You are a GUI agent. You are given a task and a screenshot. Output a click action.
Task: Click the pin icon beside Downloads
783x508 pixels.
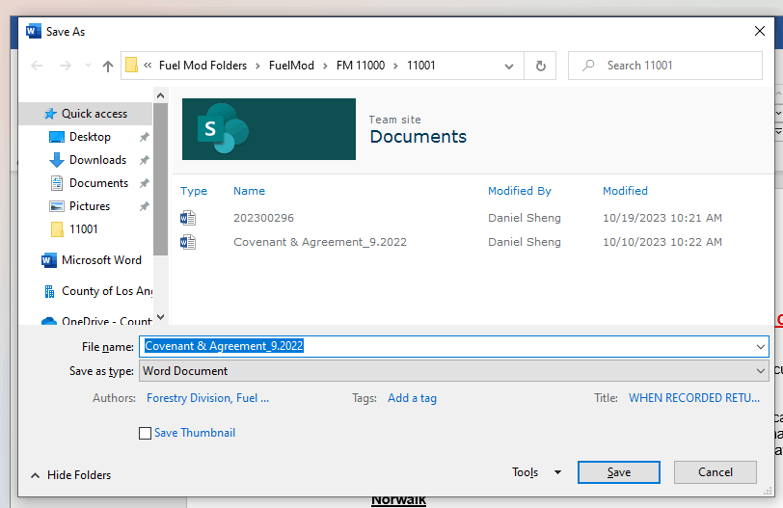pos(145,160)
